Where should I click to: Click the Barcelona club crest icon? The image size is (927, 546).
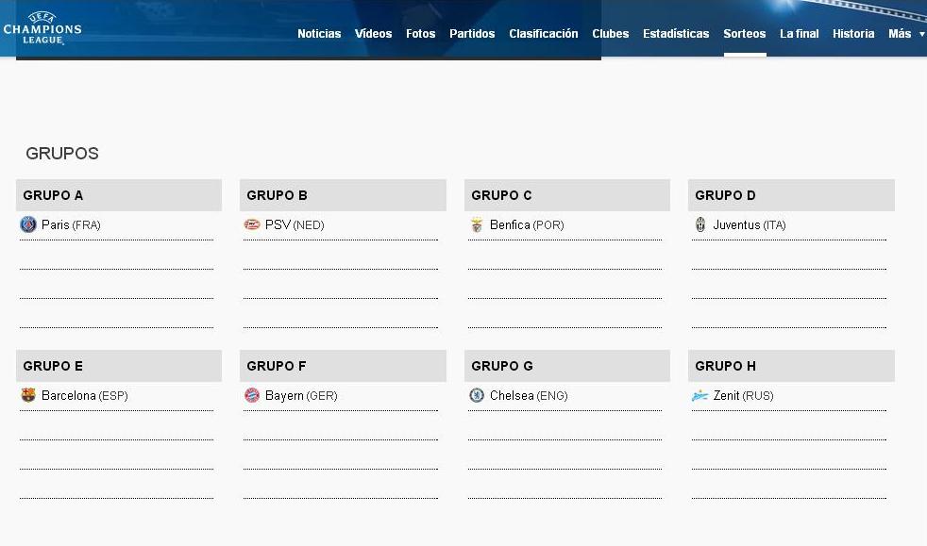click(28, 395)
